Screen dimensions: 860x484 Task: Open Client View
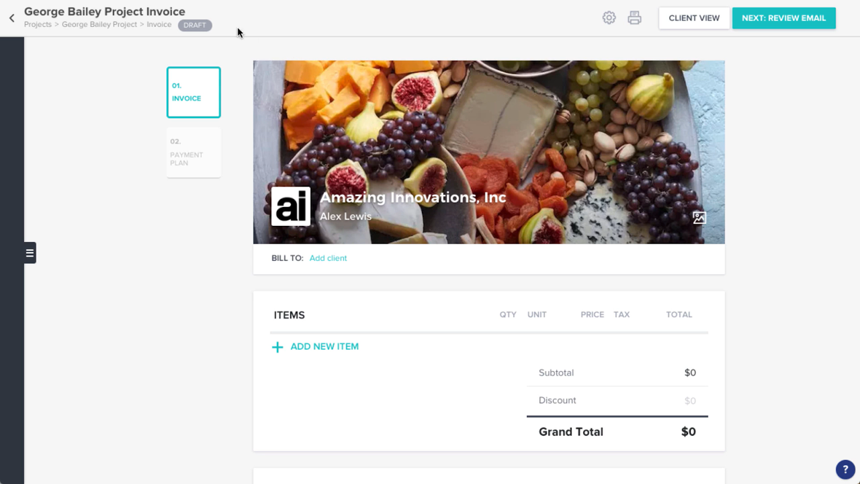694,18
